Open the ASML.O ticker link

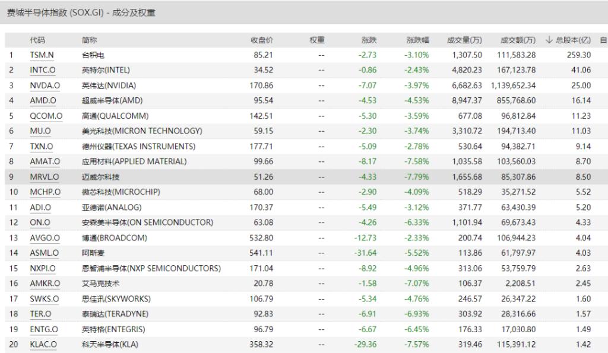tap(45, 253)
